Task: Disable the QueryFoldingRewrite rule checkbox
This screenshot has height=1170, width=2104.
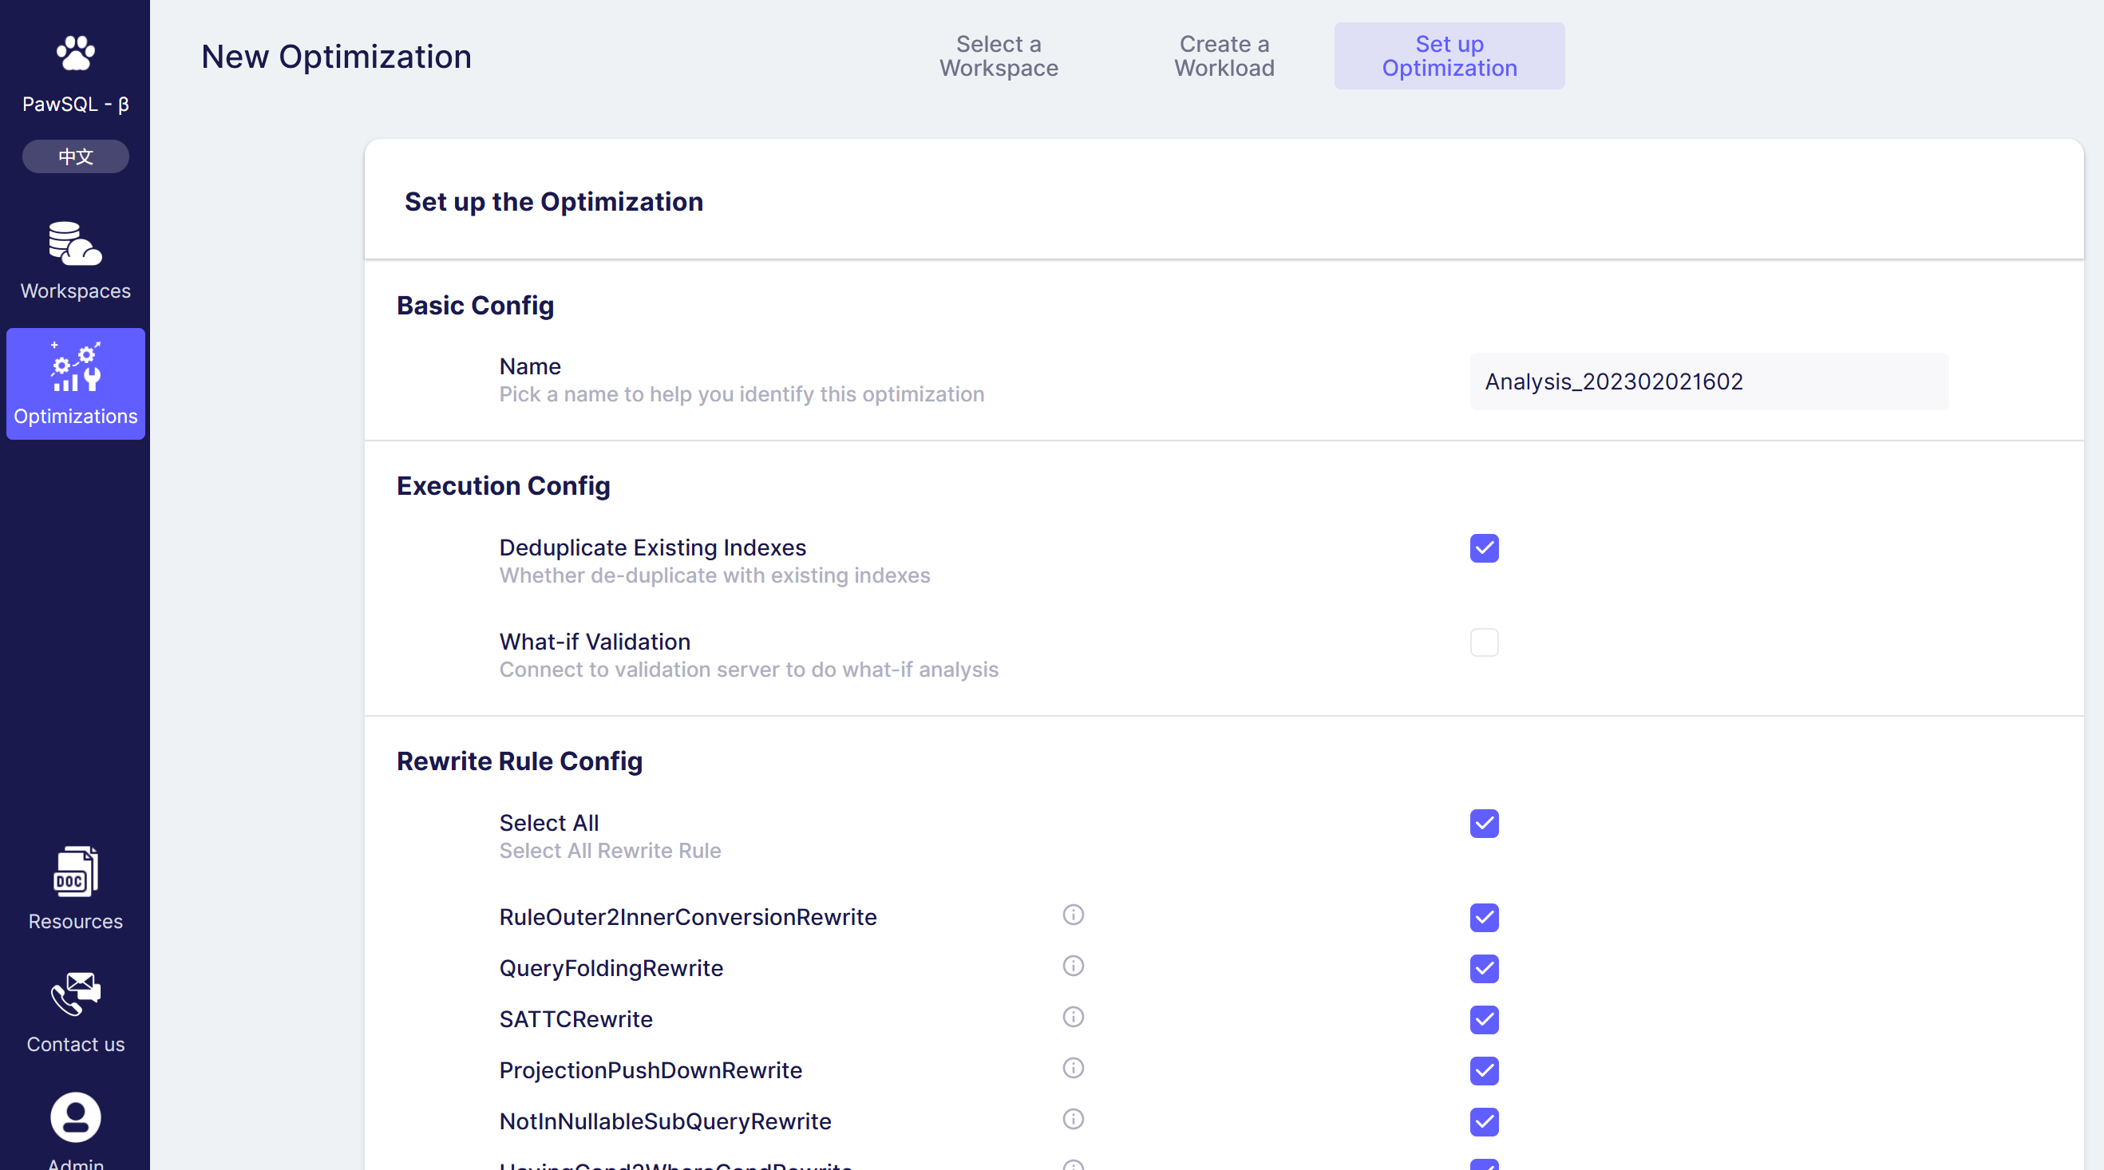Action: point(1483,969)
